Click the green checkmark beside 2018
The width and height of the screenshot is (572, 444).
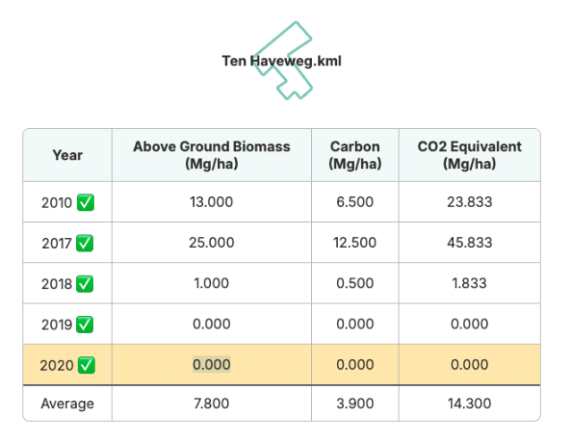[85, 284]
